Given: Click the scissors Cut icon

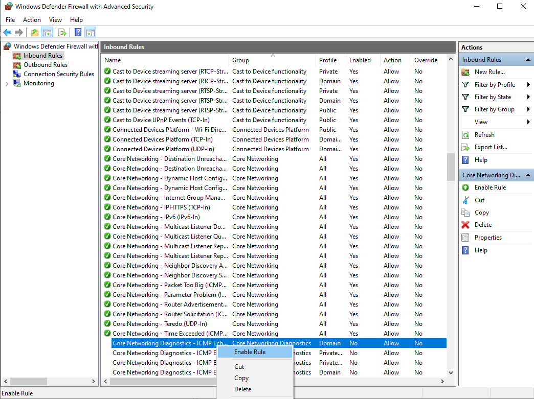Looking at the screenshot, I should (x=465, y=200).
